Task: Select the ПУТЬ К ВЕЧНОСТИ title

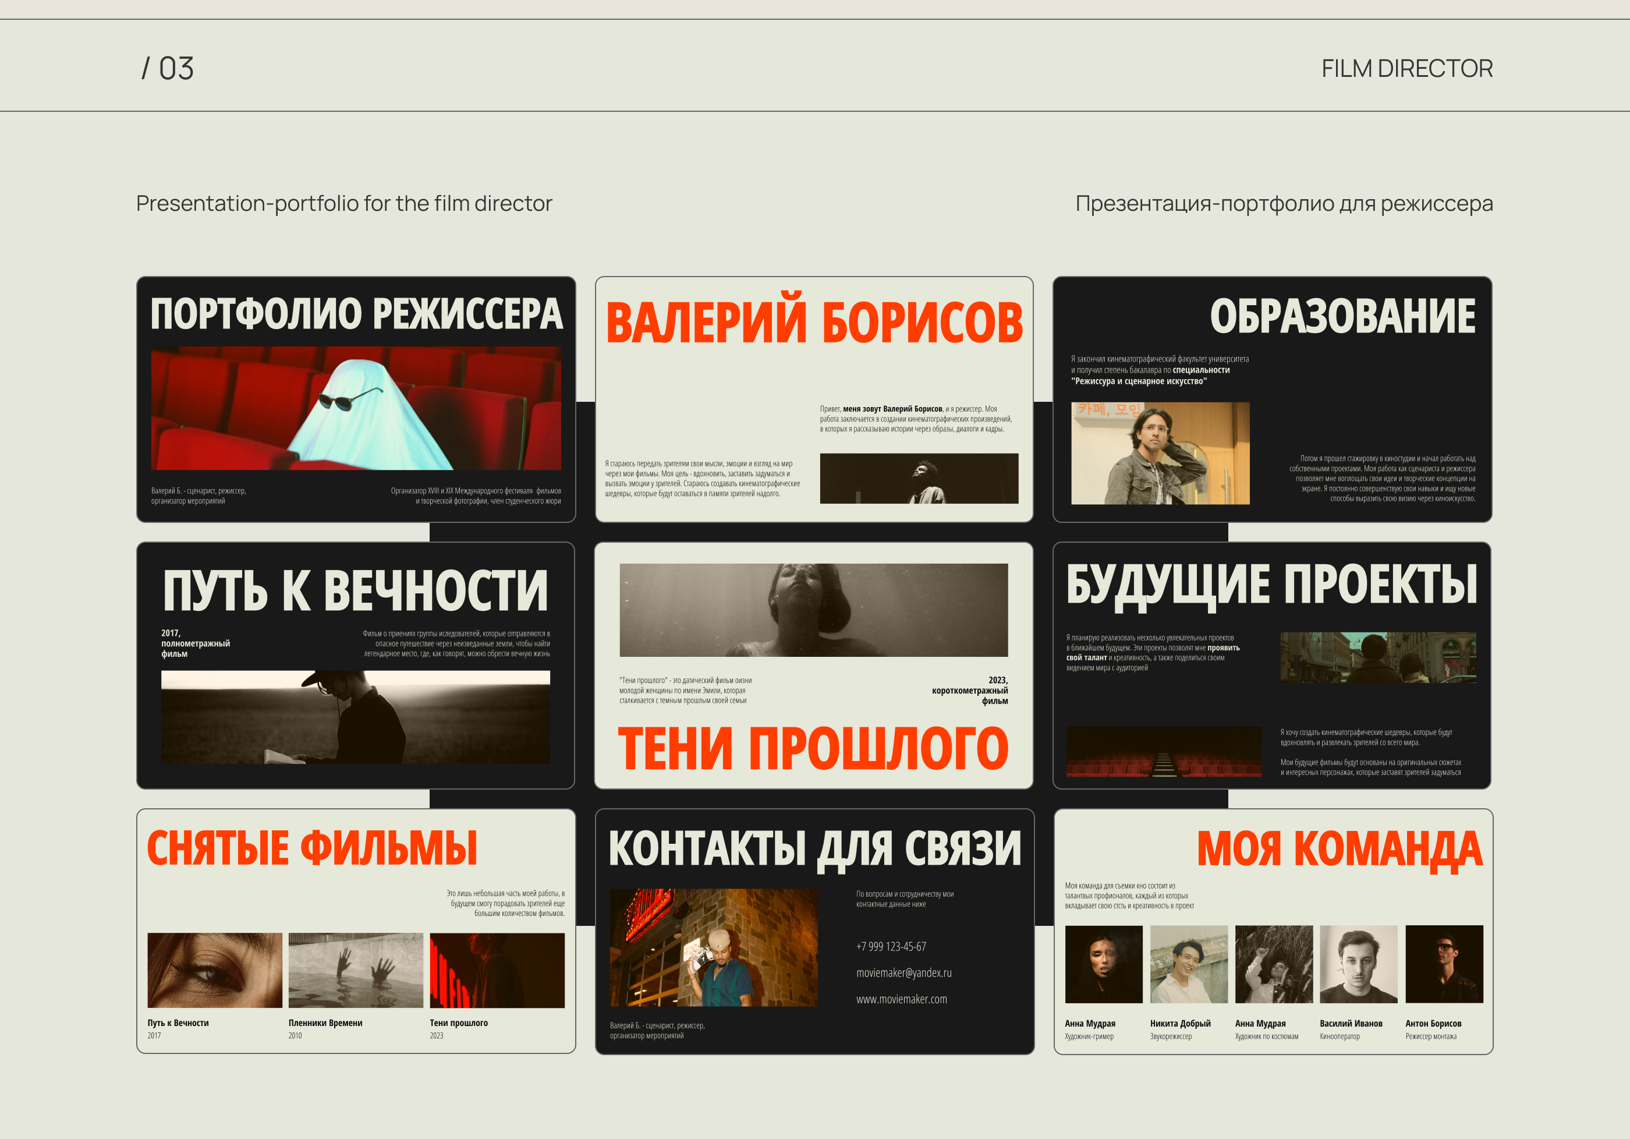Action: tap(355, 590)
